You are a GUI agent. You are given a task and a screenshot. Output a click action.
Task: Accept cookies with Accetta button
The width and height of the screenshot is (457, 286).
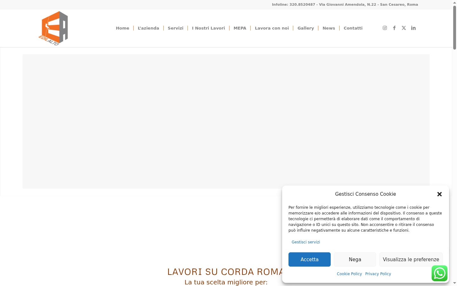click(x=309, y=259)
